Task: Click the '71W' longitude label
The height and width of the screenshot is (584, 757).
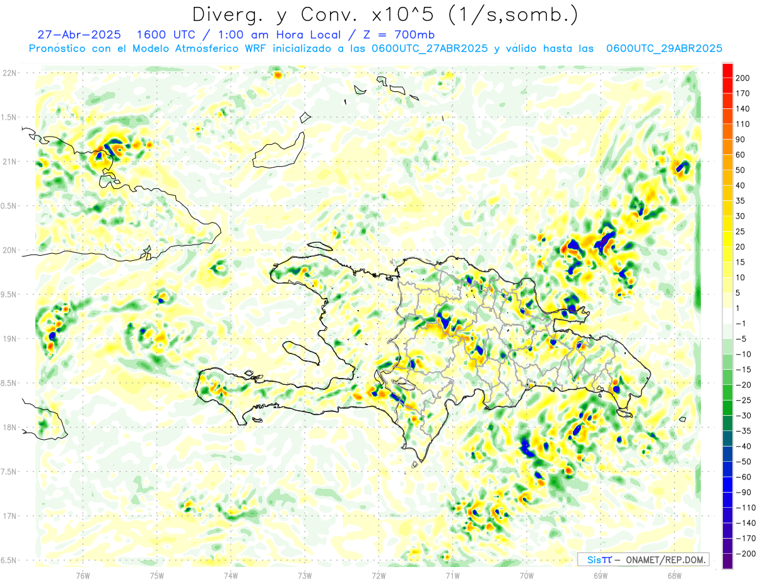Action: pos(452,575)
